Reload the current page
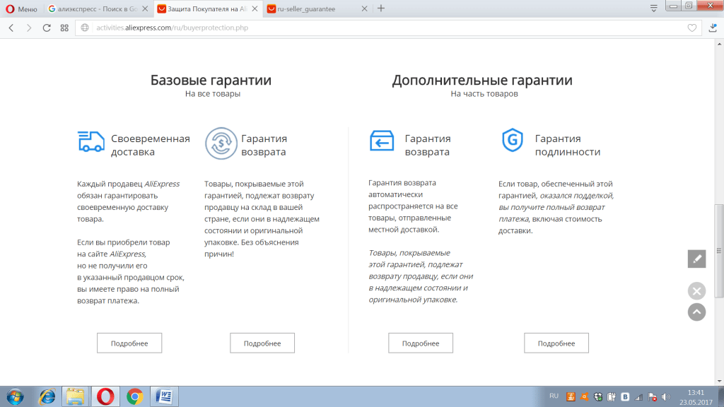Image resolution: width=724 pixels, height=407 pixels. coord(47,28)
